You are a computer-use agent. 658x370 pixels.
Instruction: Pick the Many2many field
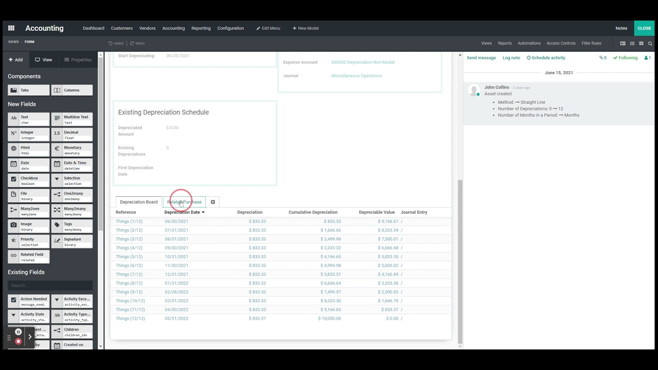click(x=72, y=211)
